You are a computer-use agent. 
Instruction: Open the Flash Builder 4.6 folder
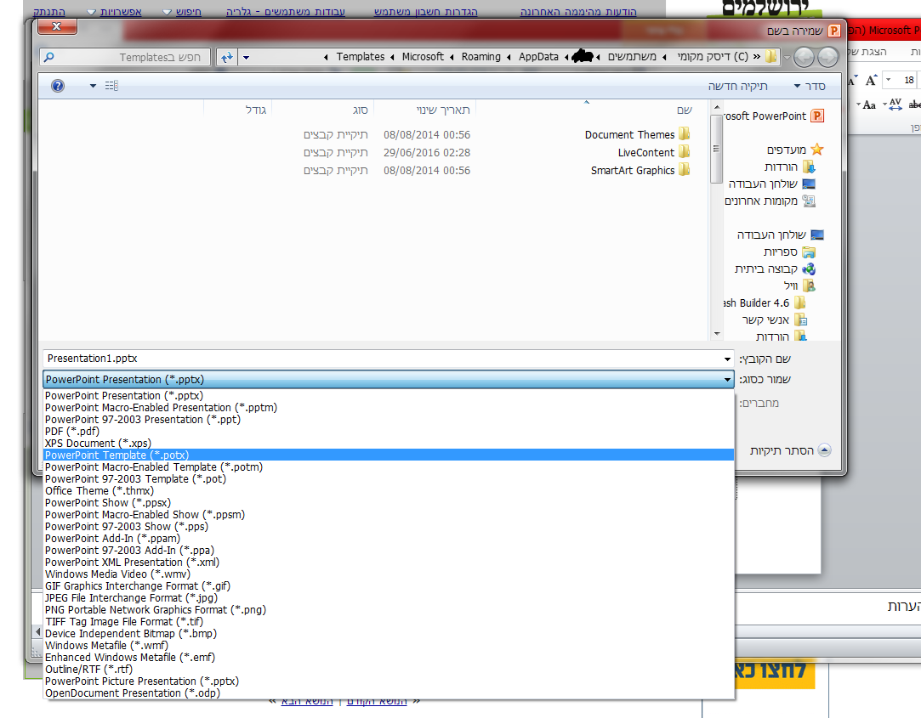765,303
